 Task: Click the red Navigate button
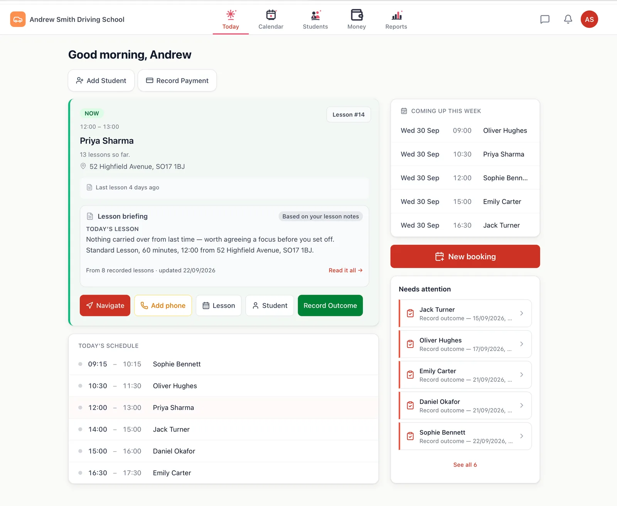coord(105,305)
